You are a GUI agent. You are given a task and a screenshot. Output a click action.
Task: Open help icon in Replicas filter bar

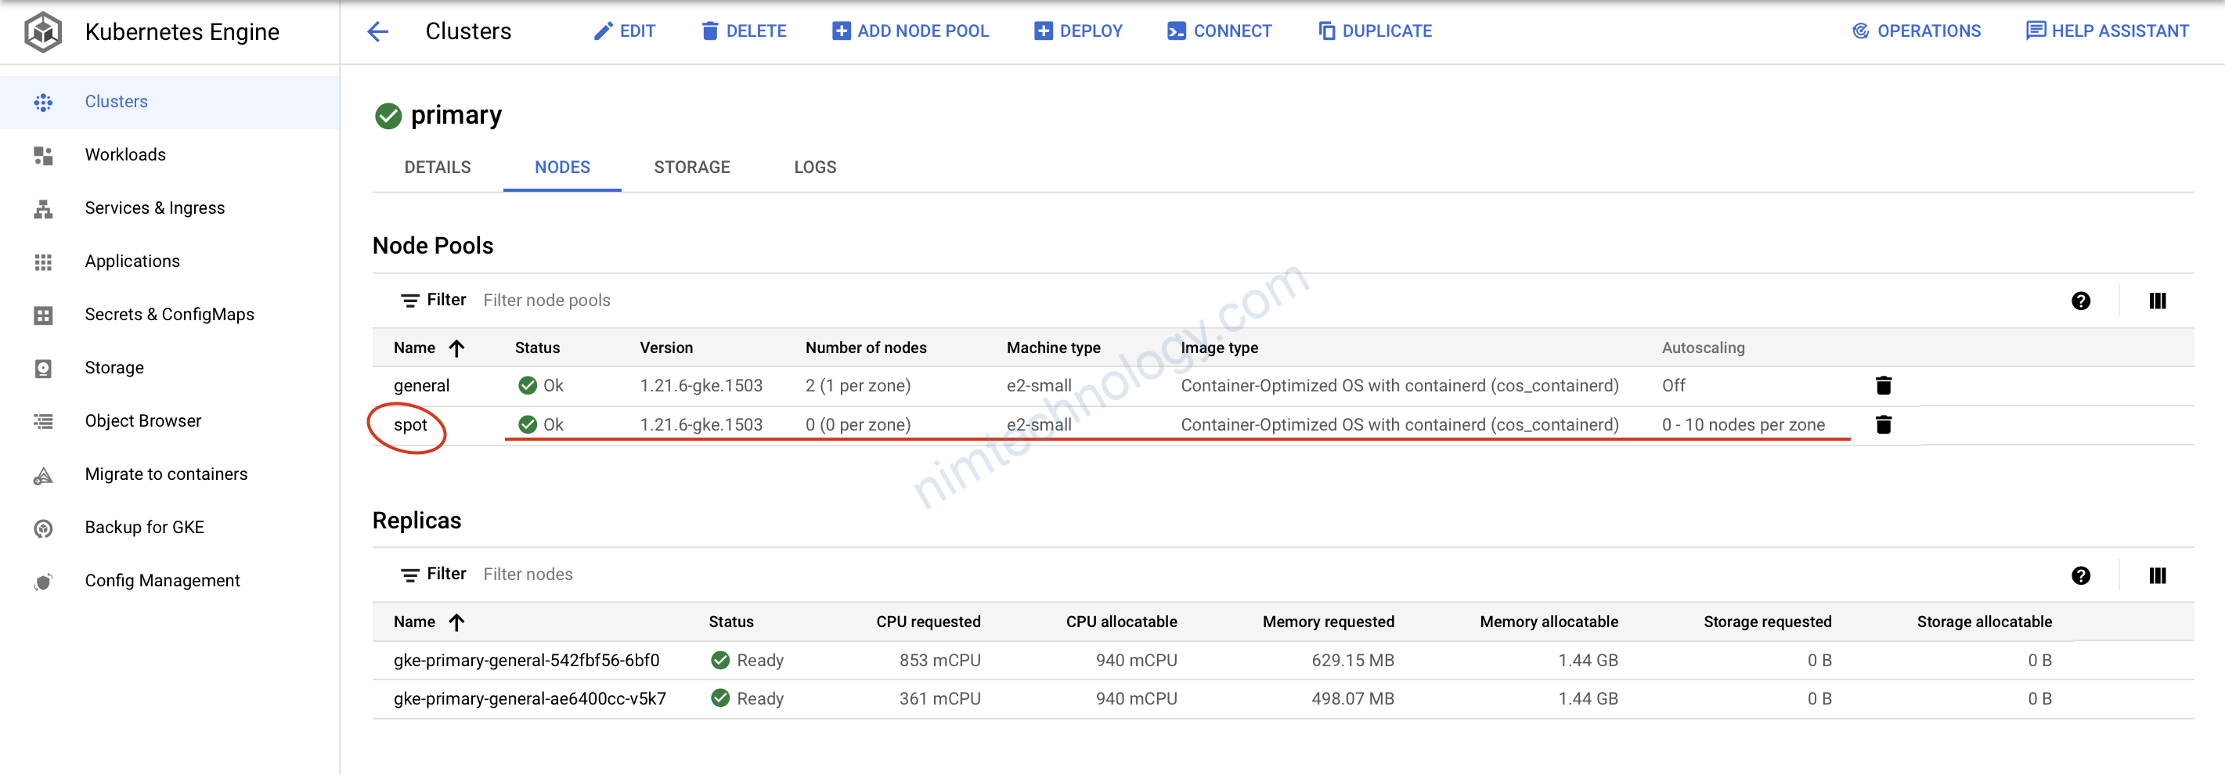(x=2080, y=575)
